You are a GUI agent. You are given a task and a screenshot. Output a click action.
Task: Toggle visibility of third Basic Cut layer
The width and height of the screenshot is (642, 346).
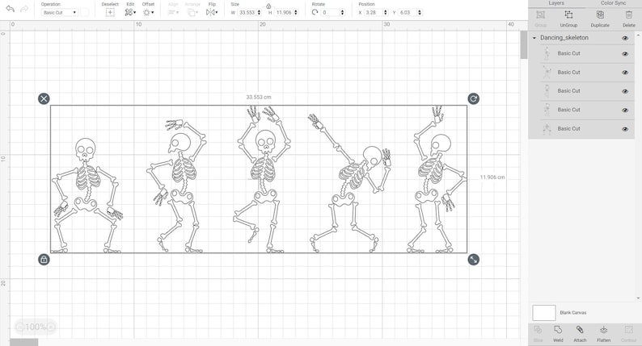point(625,91)
